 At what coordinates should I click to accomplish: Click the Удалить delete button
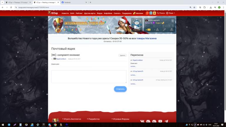click(122, 55)
